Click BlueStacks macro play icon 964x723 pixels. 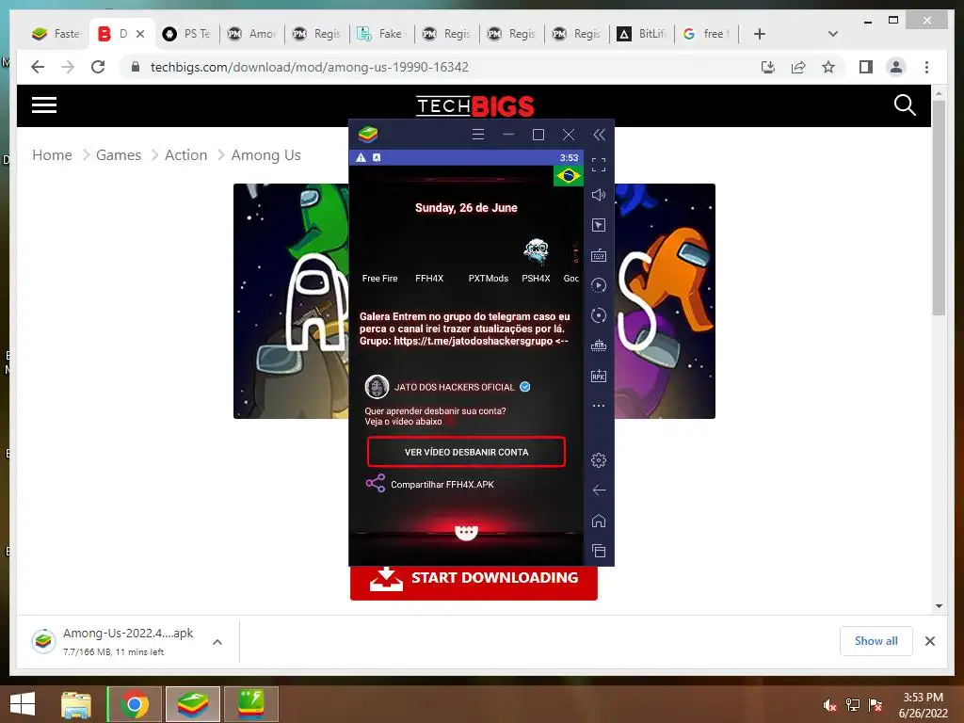(598, 285)
